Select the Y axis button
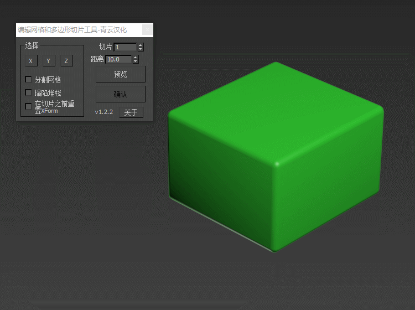This screenshot has height=310, width=415. [48, 61]
